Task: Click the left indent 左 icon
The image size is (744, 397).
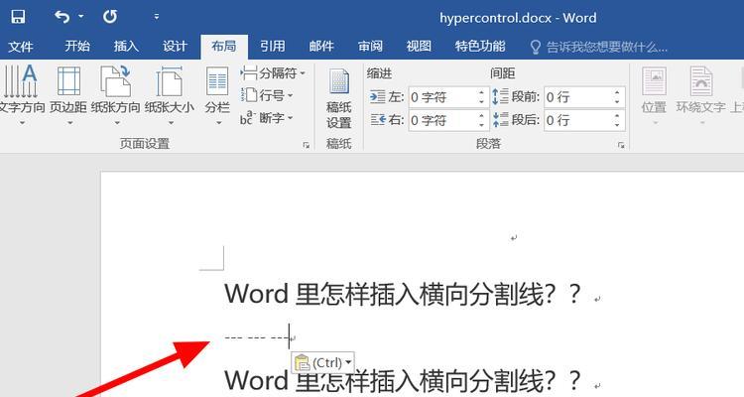Action: (378, 97)
